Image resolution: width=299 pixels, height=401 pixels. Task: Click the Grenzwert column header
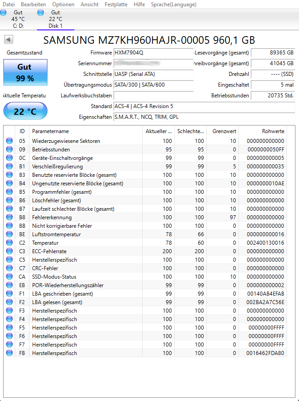(223, 131)
